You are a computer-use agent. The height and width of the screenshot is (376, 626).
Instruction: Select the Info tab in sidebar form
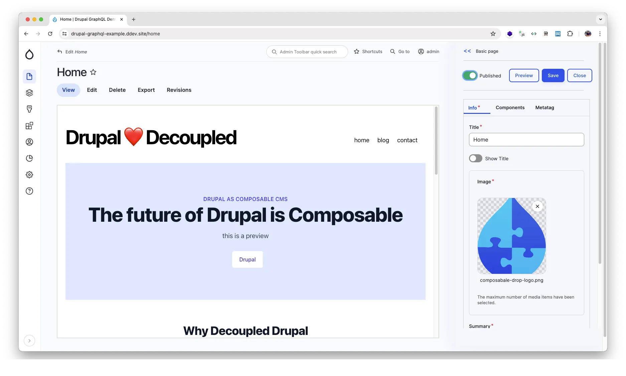pos(477,108)
